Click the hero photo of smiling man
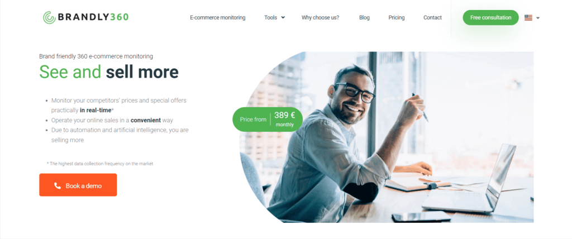The image size is (572, 239). 387,137
